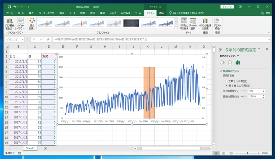Screen dimensions: 275x159
Task: Select Series Options bar chart icon
Action: point(238,63)
